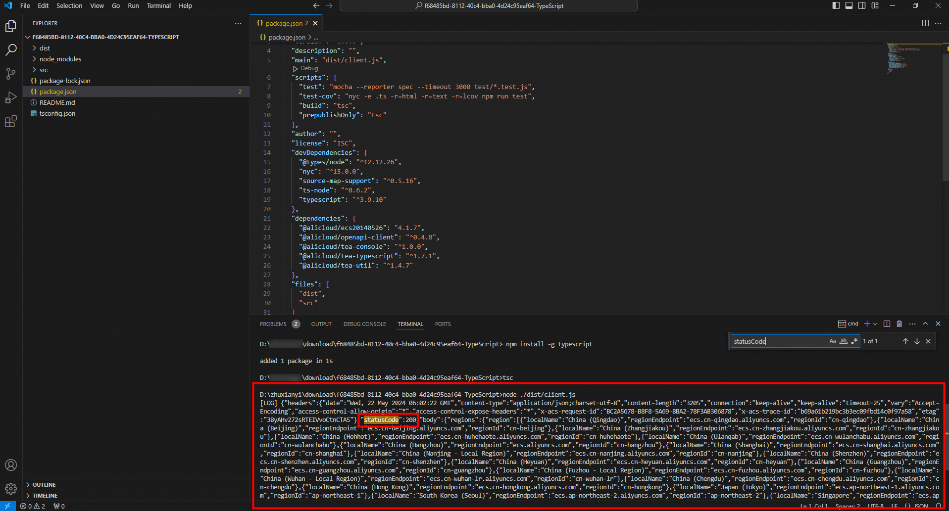
Task: Open the Source Control view
Action: (x=11, y=74)
